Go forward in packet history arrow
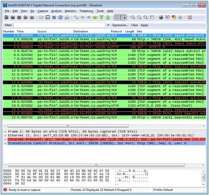 tap(89, 17)
